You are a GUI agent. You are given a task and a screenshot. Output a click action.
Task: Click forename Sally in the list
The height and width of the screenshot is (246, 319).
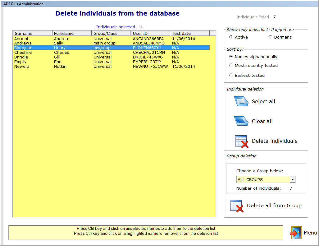pyautogui.click(x=58, y=43)
